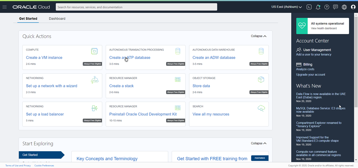
Task: Open View health dashboard link
Action: [324, 29]
